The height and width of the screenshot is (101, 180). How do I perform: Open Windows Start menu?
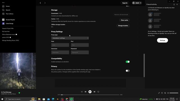(2, 99)
